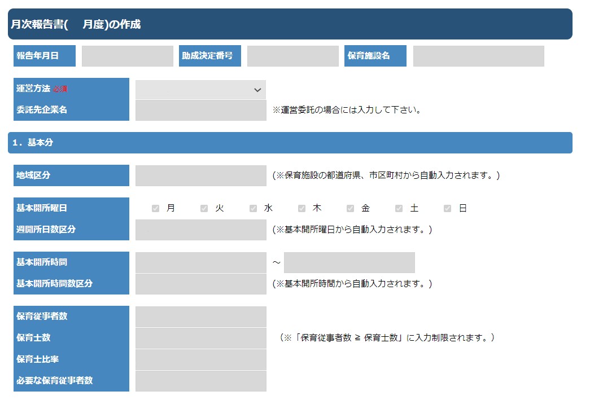
Task: Click the 地域区分 field
Action: (200, 176)
